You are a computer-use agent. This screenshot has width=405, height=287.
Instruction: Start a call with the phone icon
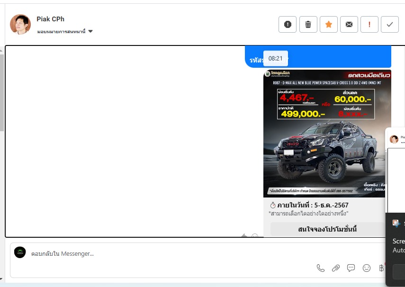tap(321, 268)
